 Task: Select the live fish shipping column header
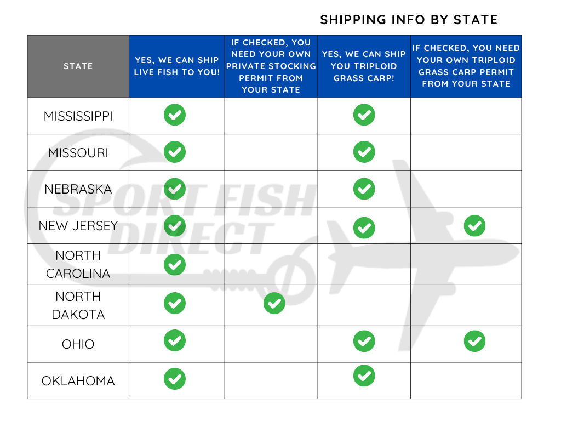point(176,66)
